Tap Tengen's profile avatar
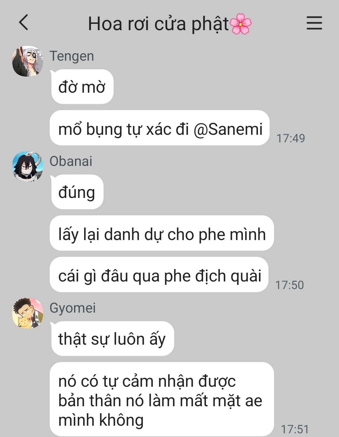The height and width of the screenshot is (437, 339). (x=28, y=61)
